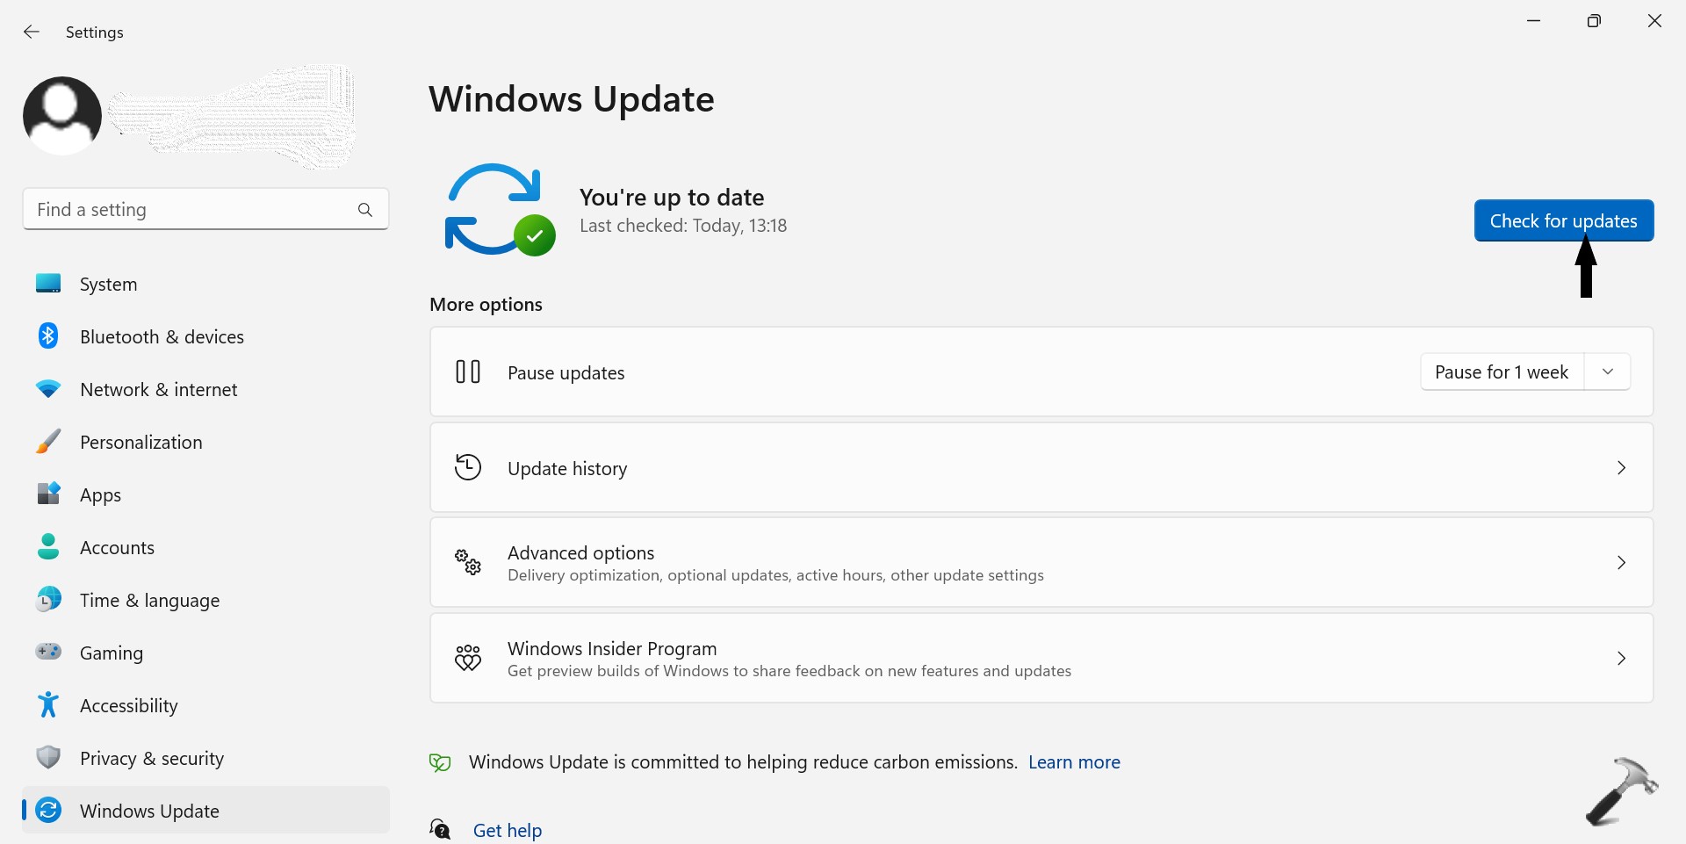Open Update history chevron
This screenshot has width=1686, height=844.
(x=1621, y=468)
